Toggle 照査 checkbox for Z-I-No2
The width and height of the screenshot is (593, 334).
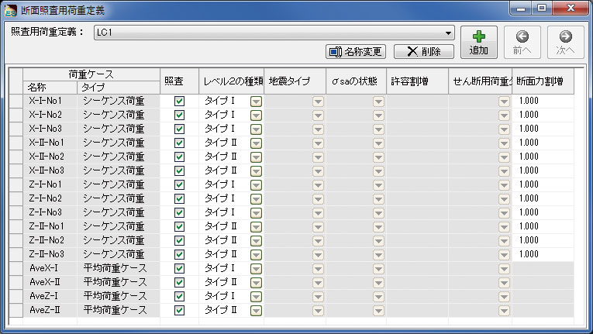[x=179, y=198]
